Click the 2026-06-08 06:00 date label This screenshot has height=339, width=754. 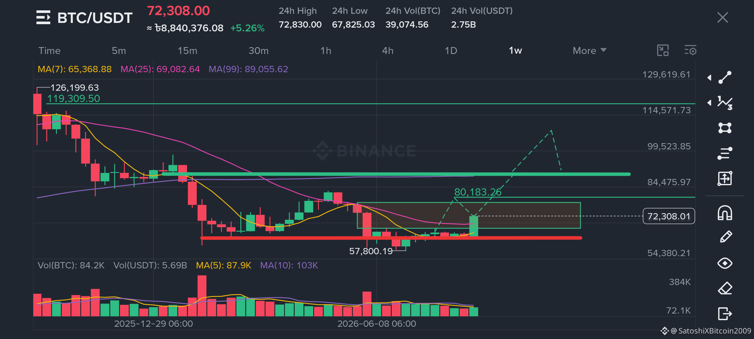pos(377,324)
